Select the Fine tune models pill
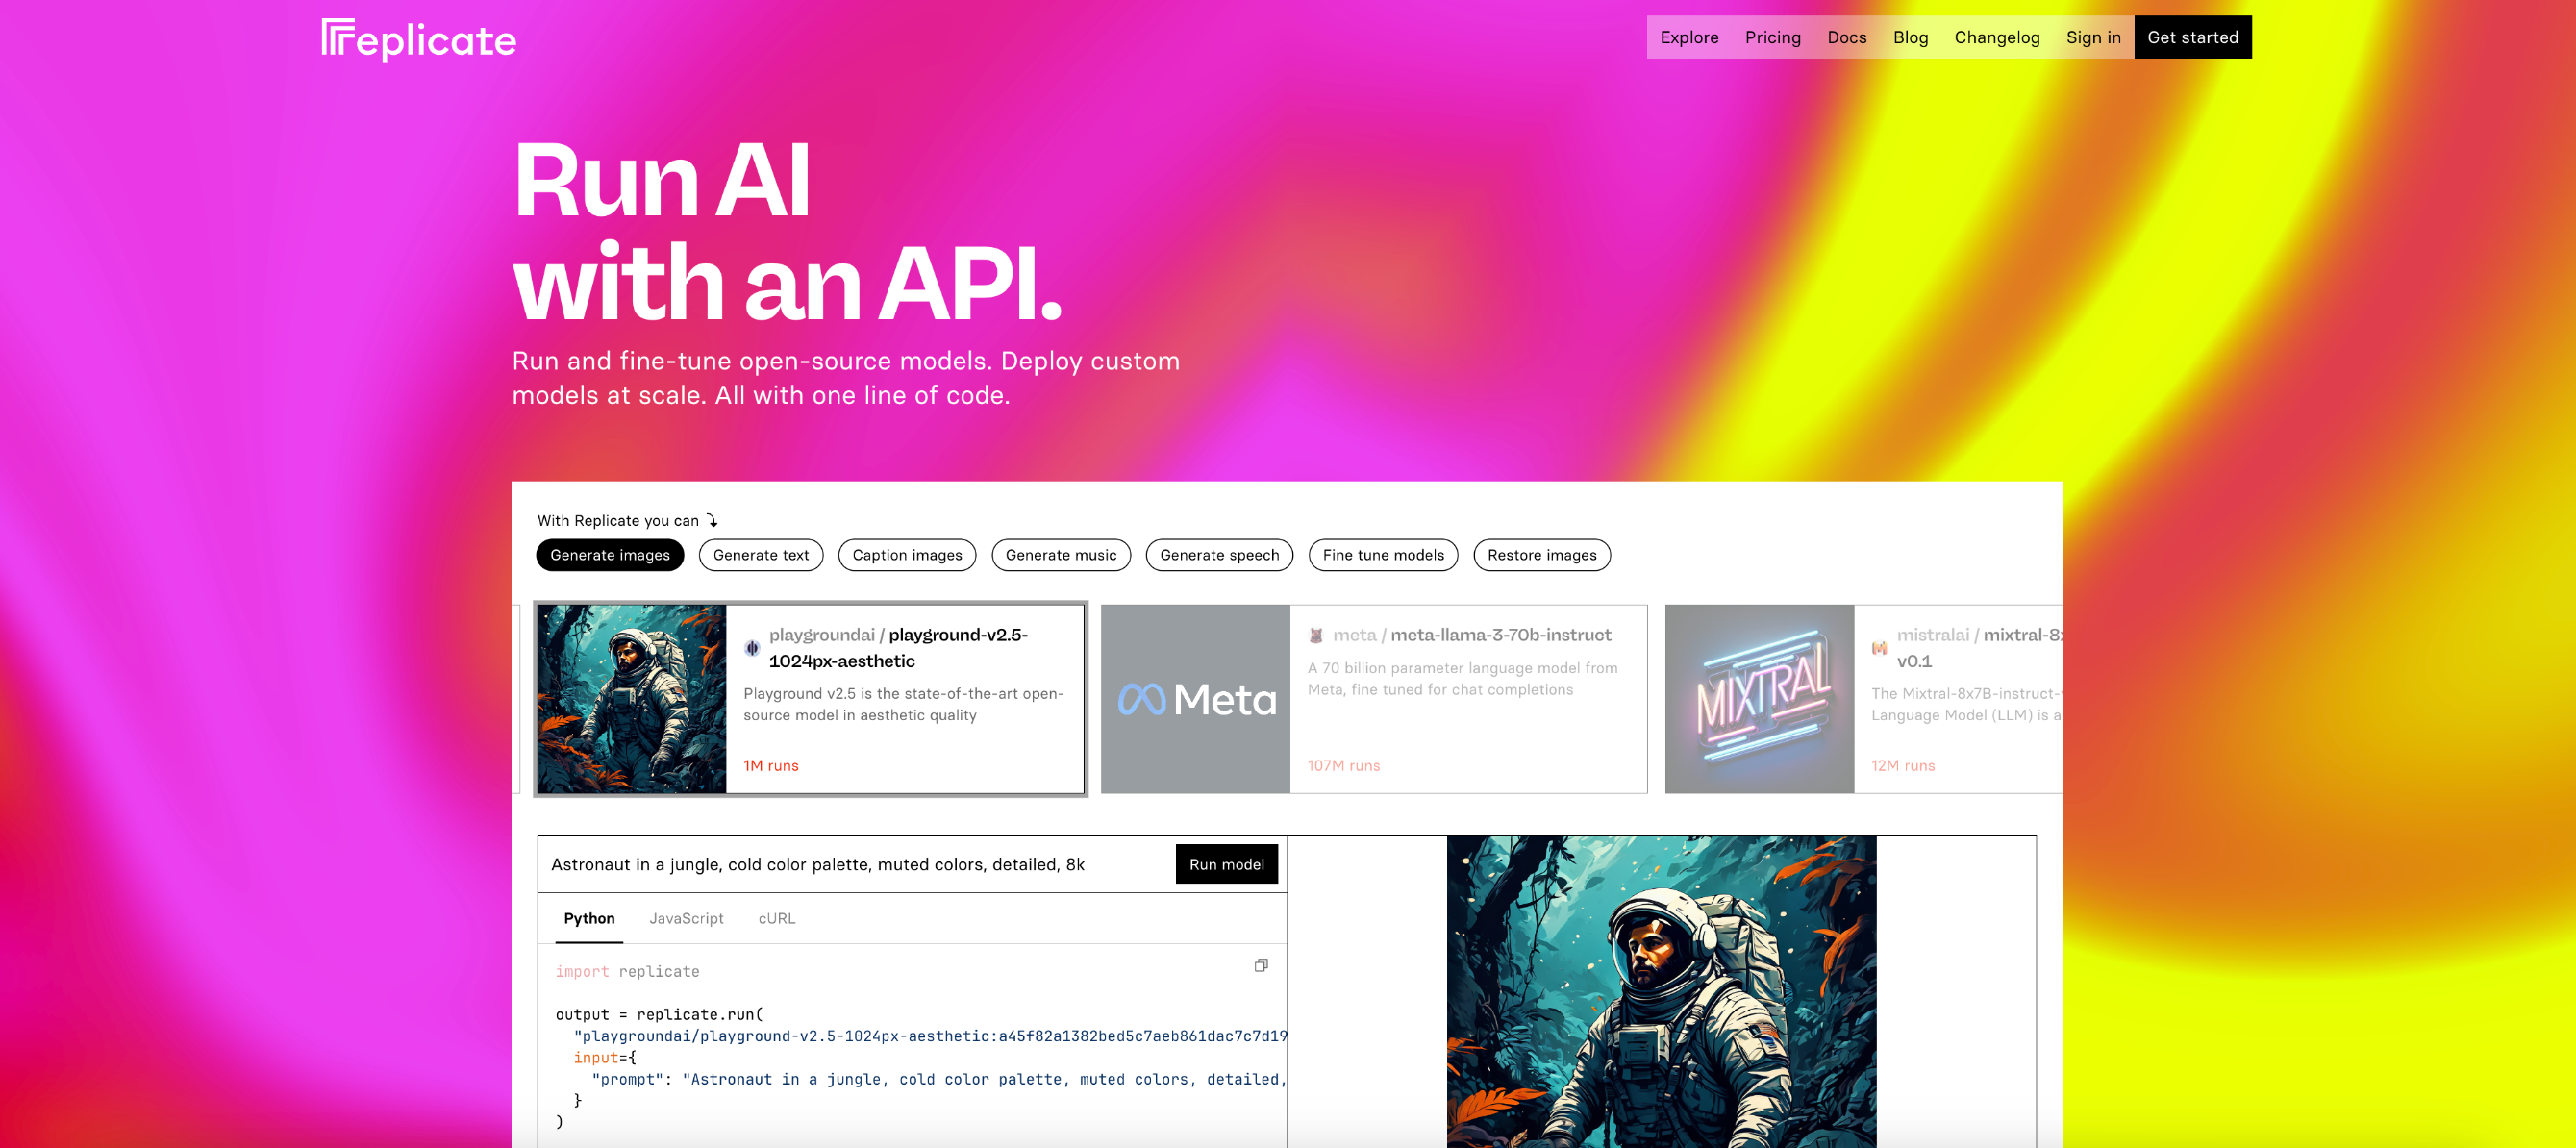 pyautogui.click(x=1383, y=555)
